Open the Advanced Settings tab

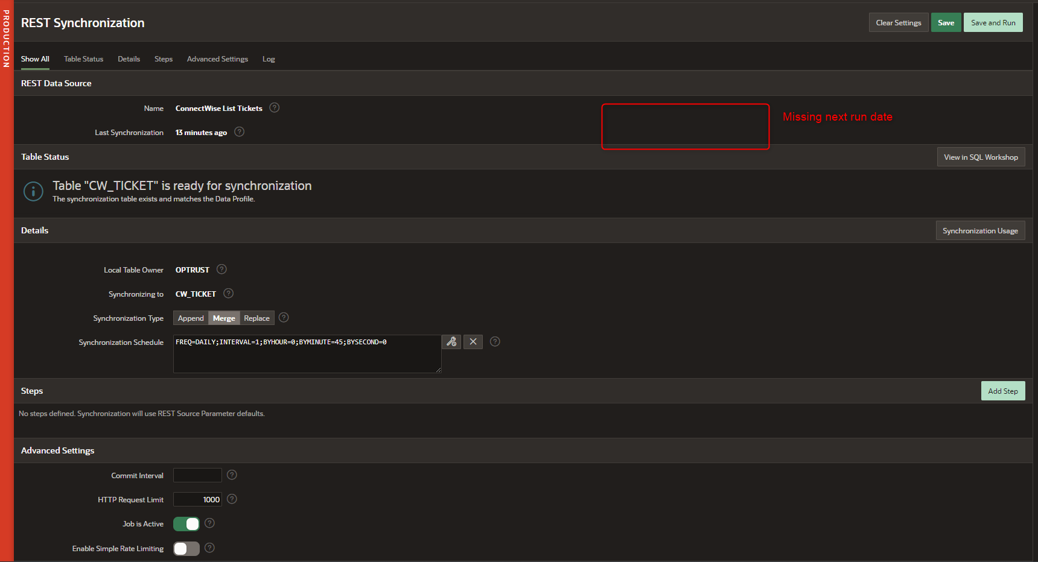(217, 58)
